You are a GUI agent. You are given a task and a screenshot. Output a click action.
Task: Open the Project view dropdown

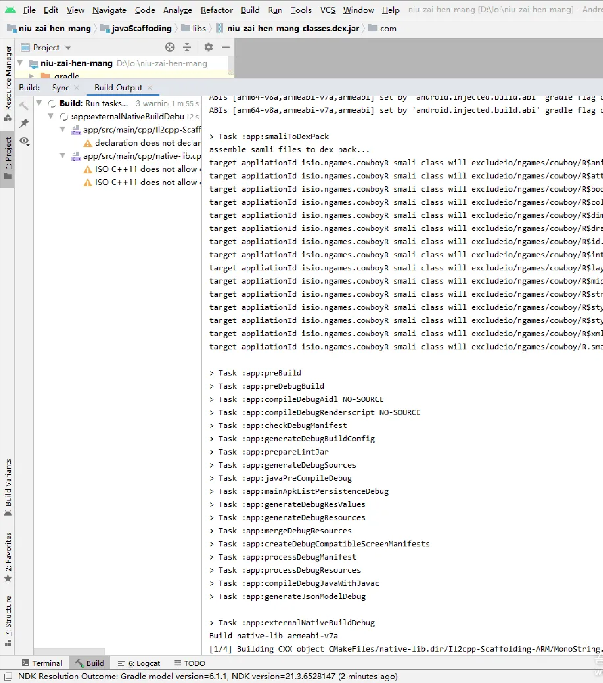click(x=68, y=48)
